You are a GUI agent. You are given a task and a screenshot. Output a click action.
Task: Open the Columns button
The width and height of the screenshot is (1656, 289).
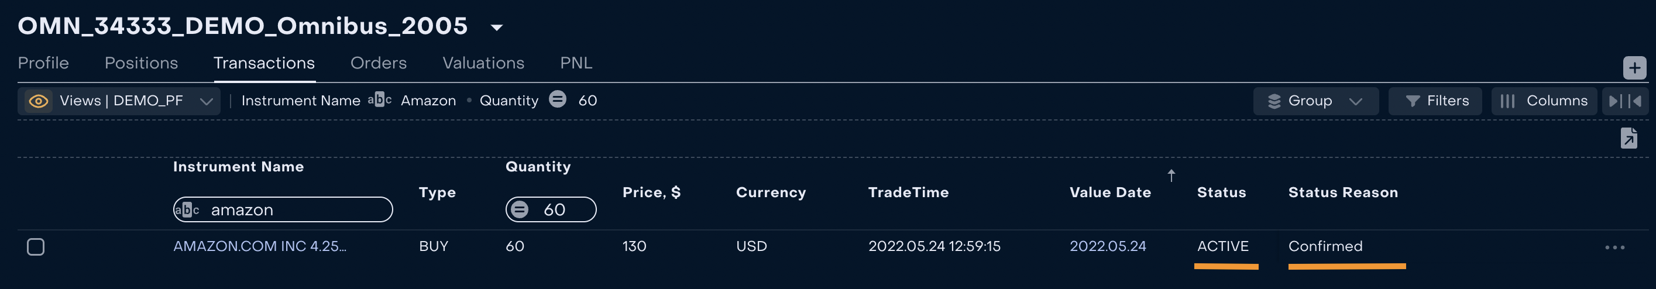(x=1544, y=101)
